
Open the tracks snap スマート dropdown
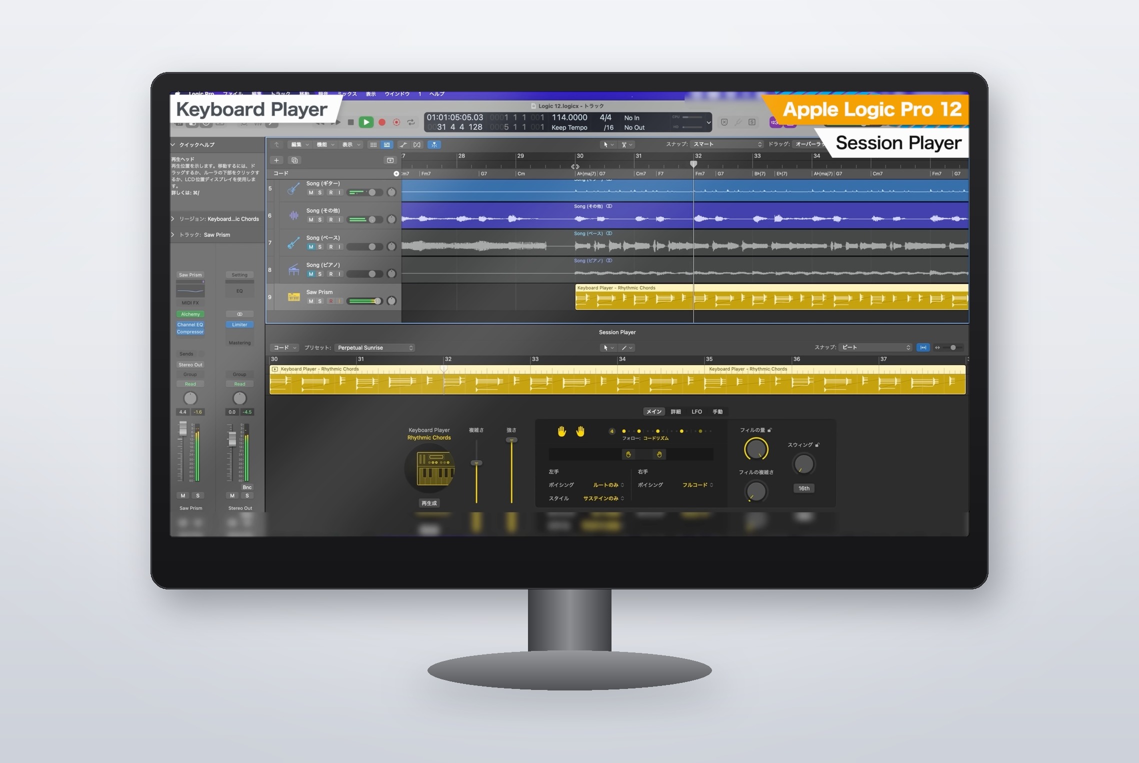(x=727, y=144)
